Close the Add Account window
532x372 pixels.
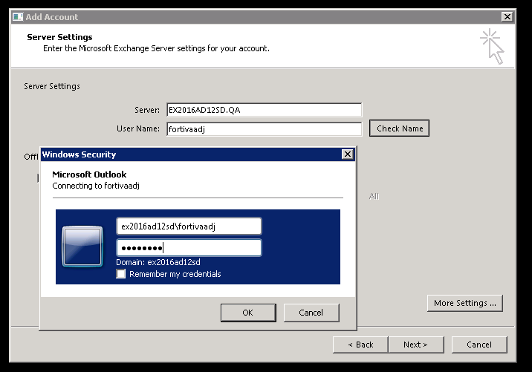[x=507, y=17]
